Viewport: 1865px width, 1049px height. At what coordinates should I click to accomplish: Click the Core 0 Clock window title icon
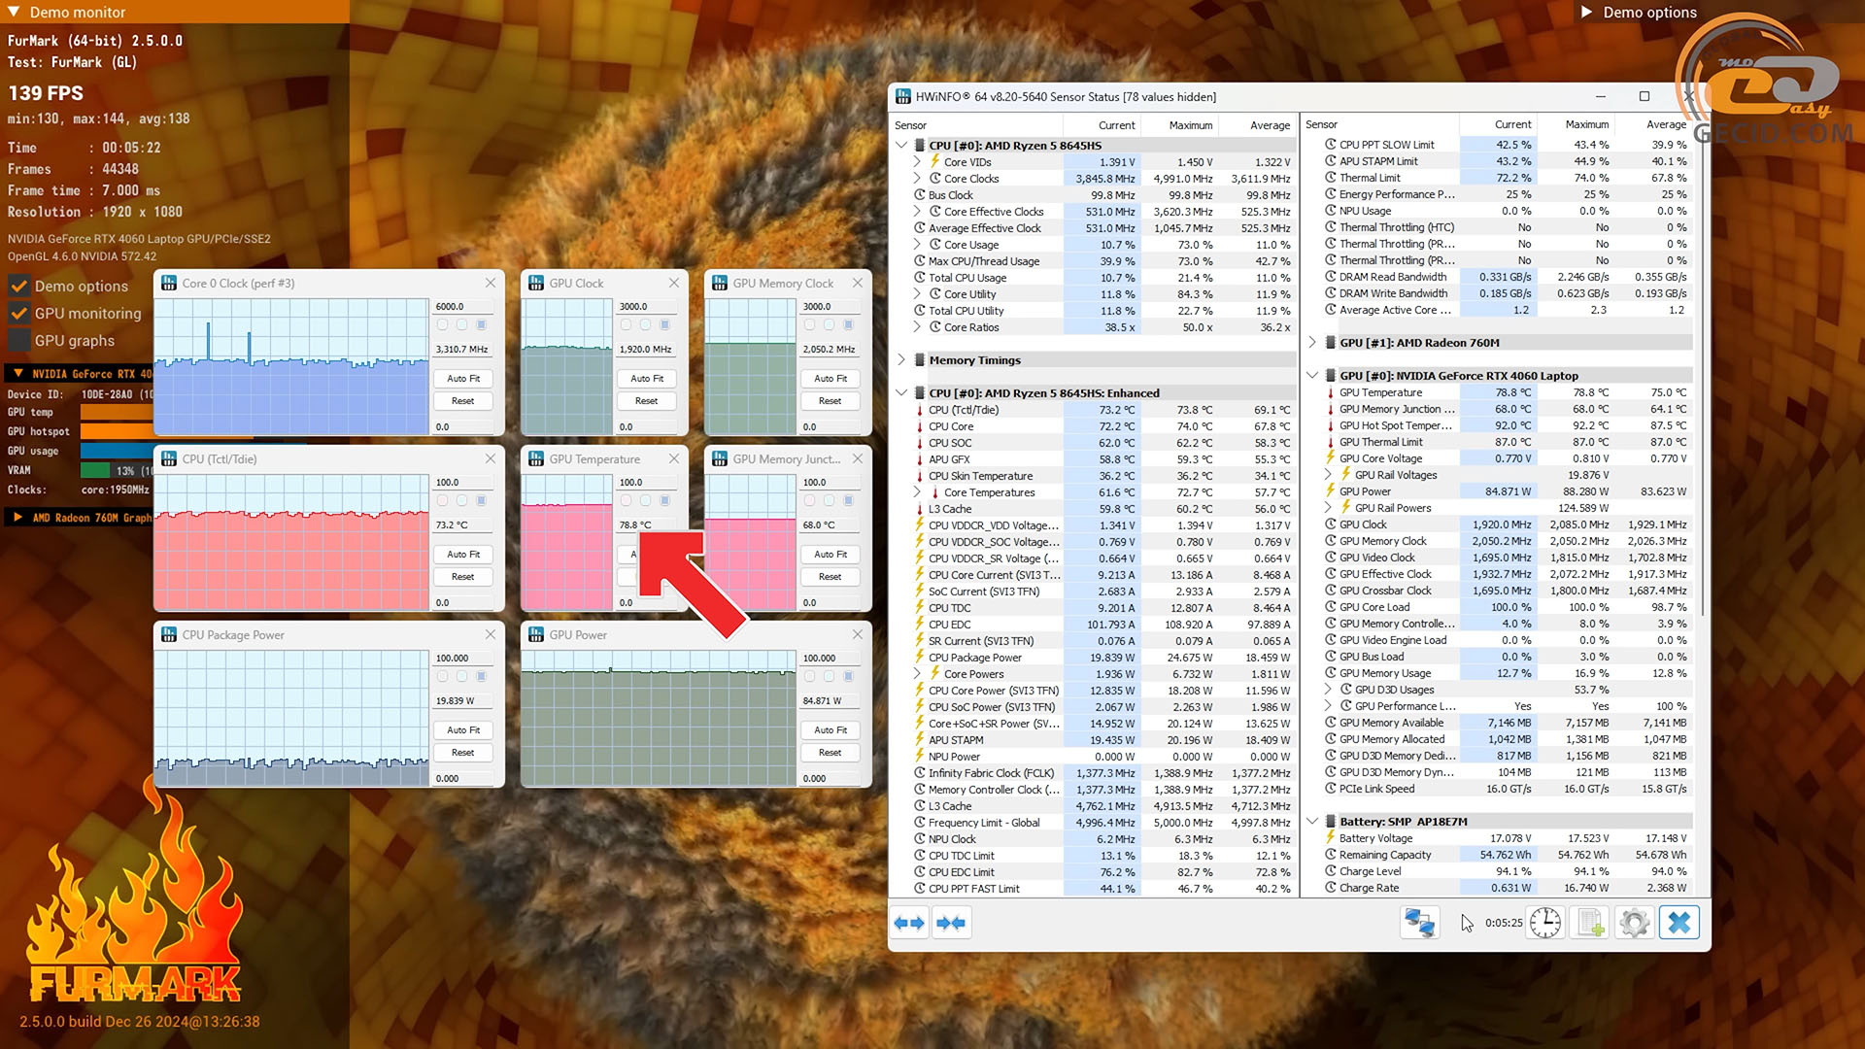coord(169,283)
